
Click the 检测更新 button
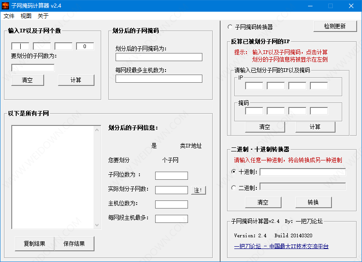pyautogui.click(x=335, y=26)
